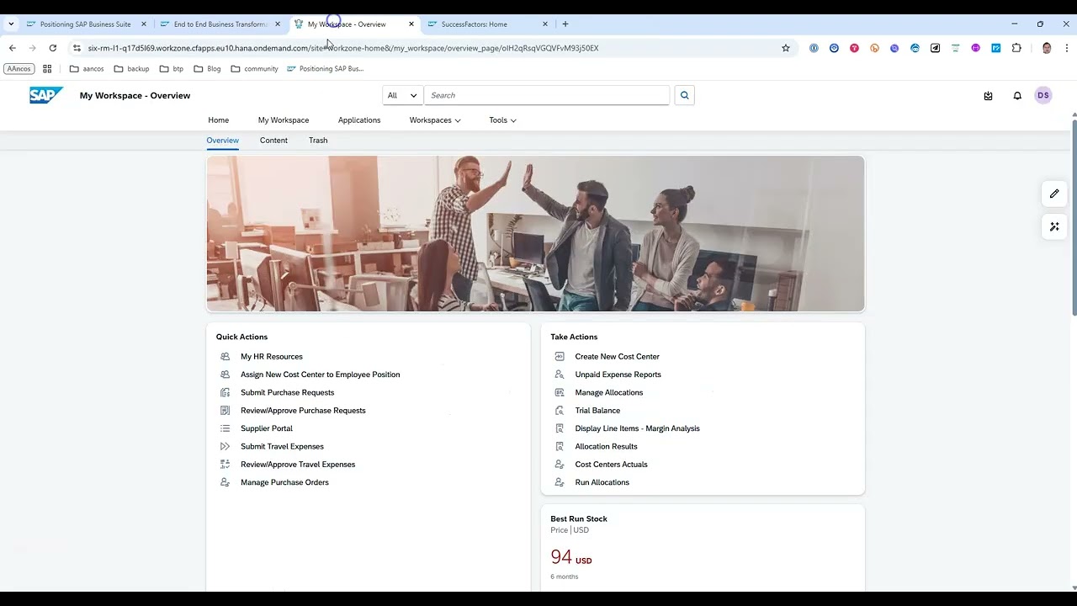Viewport: 1077px width, 606px height.
Task: Open a new browser tab
Action: pyautogui.click(x=565, y=24)
